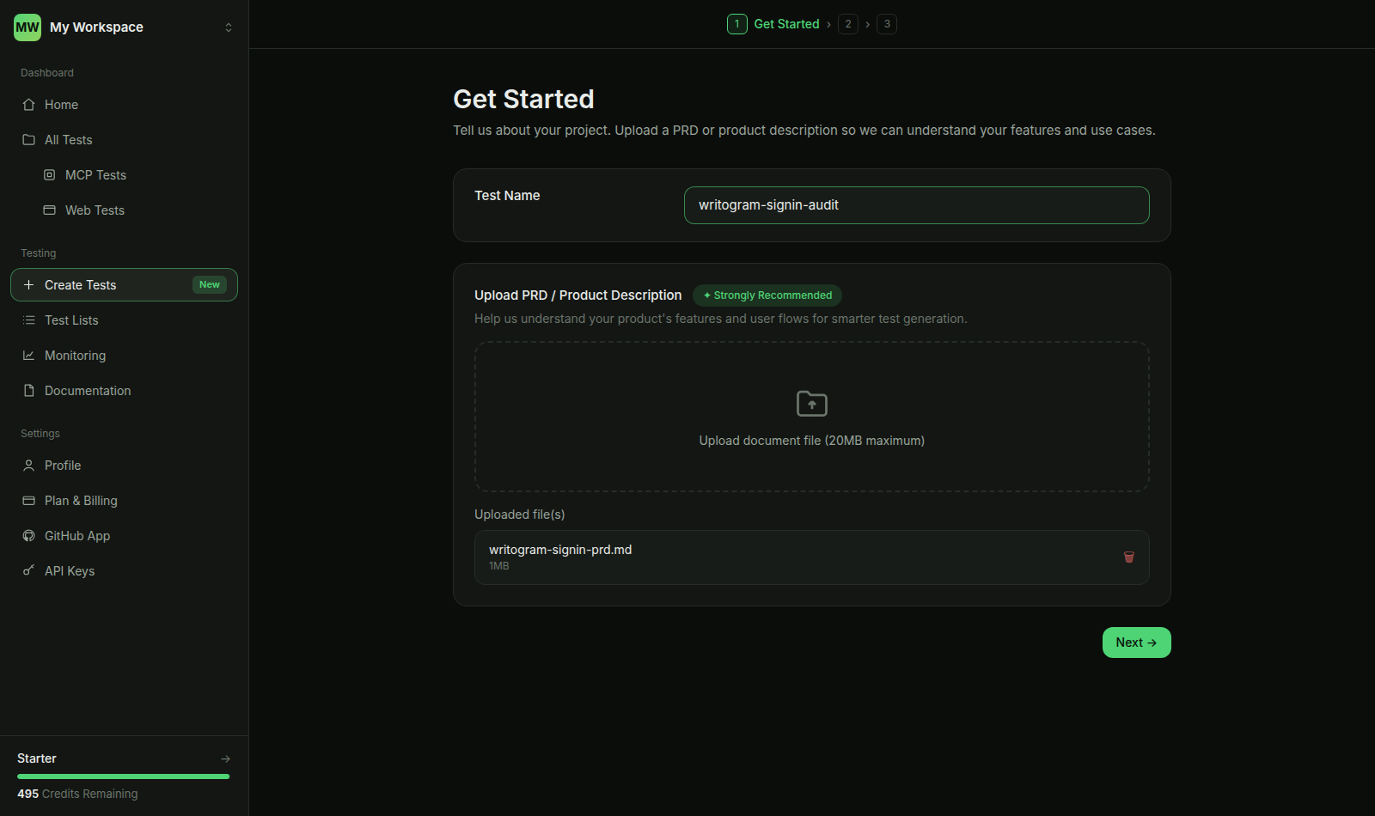The image size is (1375, 816).
Task: Click the Upload PRD / Product Description heading
Action: pyautogui.click(x=577, y=295)
